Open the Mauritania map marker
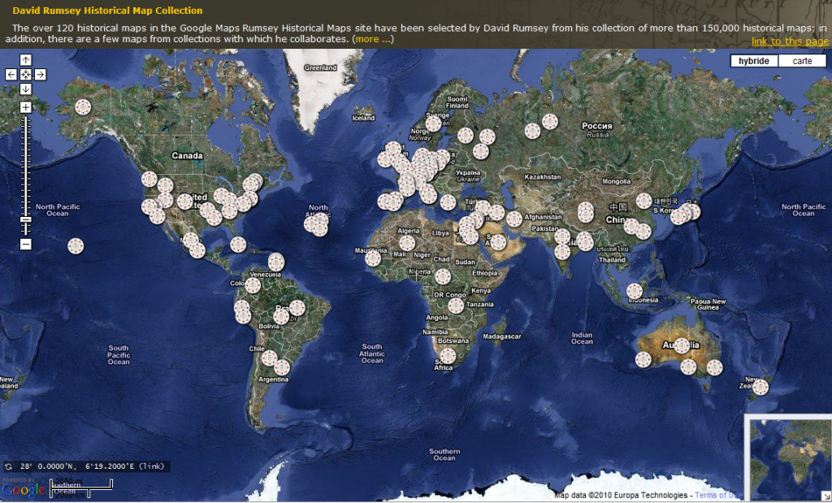The width and height of the screenshot is (832, 503). pyautogui.click(x=373, y=258)
